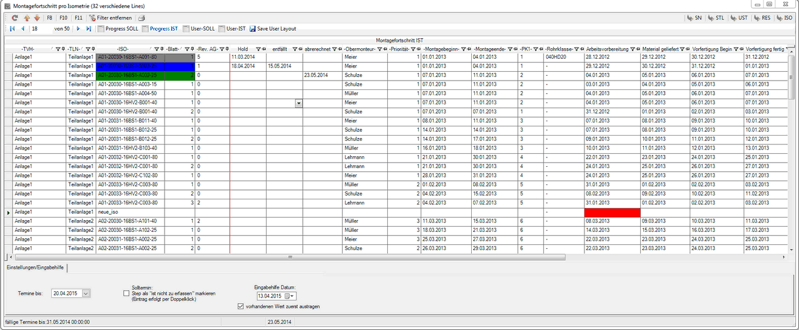This screenshot has height=330, width=799.
Task: Click the red Arbeitsvorbereitung cell for neue_iso
Action: click(x=612, y=212)
